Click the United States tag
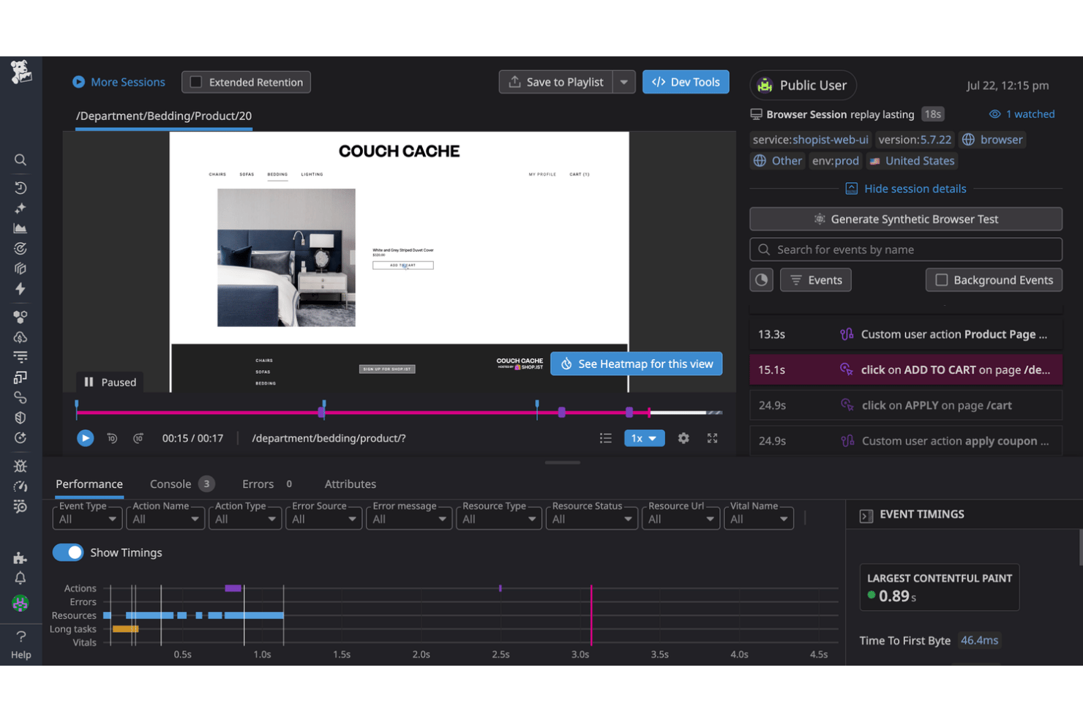This screenshot has width=1083, height=722. 913,161
